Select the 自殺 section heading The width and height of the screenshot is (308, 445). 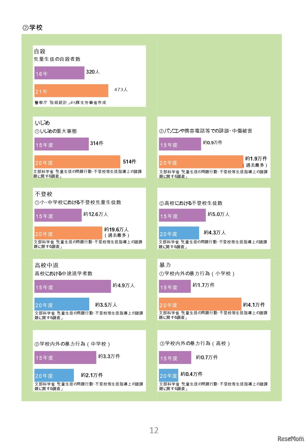[x=40, y=51]
